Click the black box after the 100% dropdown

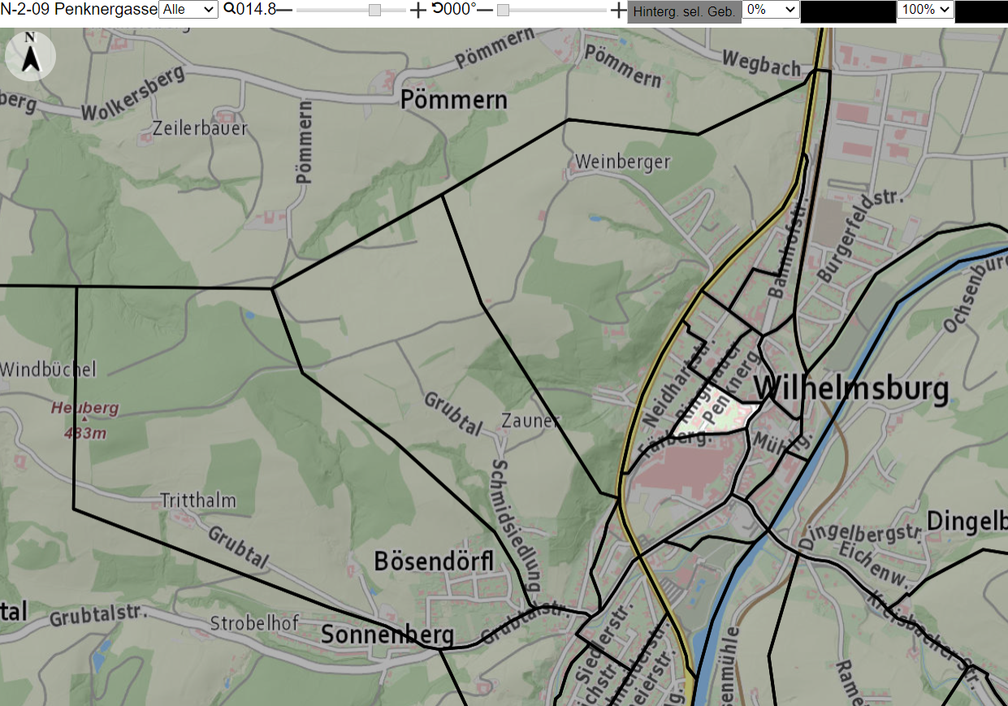pyautogui.click(x=981, y=11)
